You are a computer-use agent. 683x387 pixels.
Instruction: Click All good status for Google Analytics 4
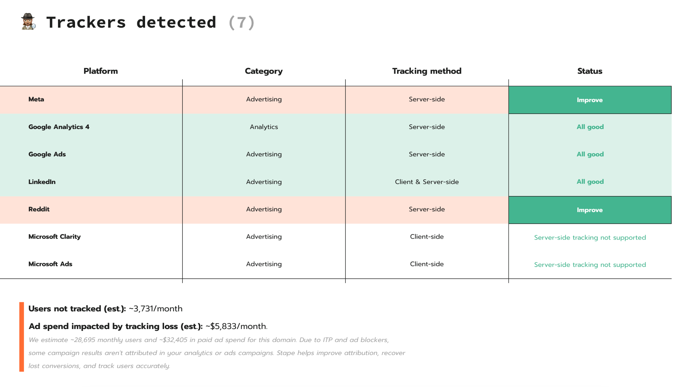[x=590, y=127]
